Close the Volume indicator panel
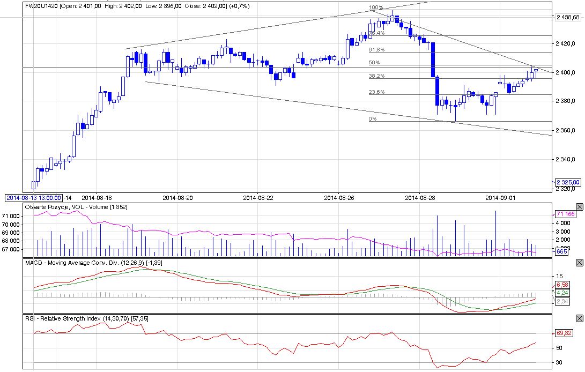 (580, 207)
